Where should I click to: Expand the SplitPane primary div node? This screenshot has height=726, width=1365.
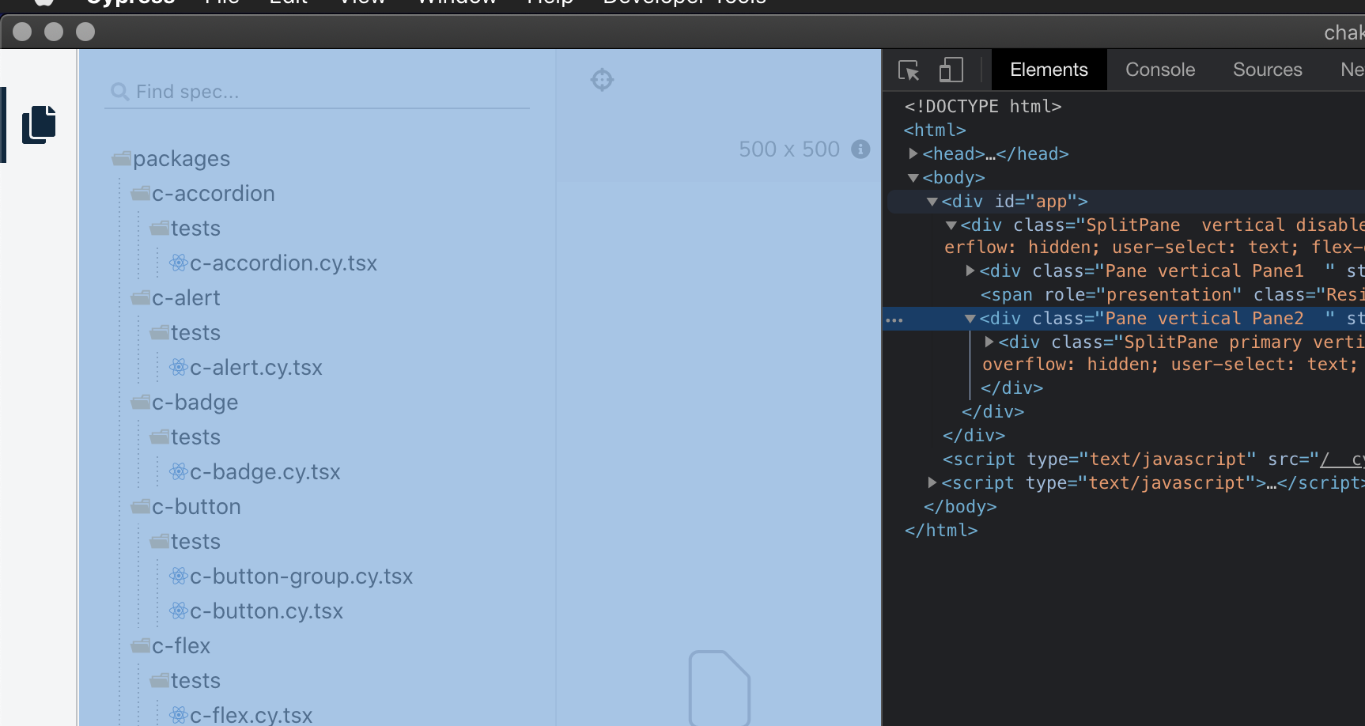[989, 342]
